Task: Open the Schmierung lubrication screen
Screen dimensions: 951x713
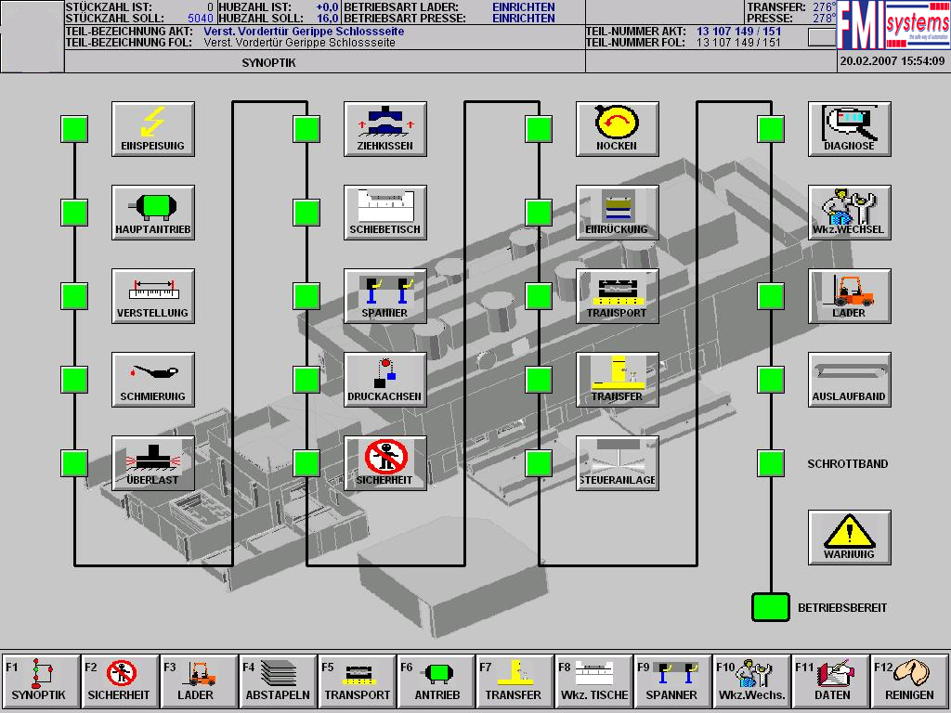Action: [x=153, y=380]
